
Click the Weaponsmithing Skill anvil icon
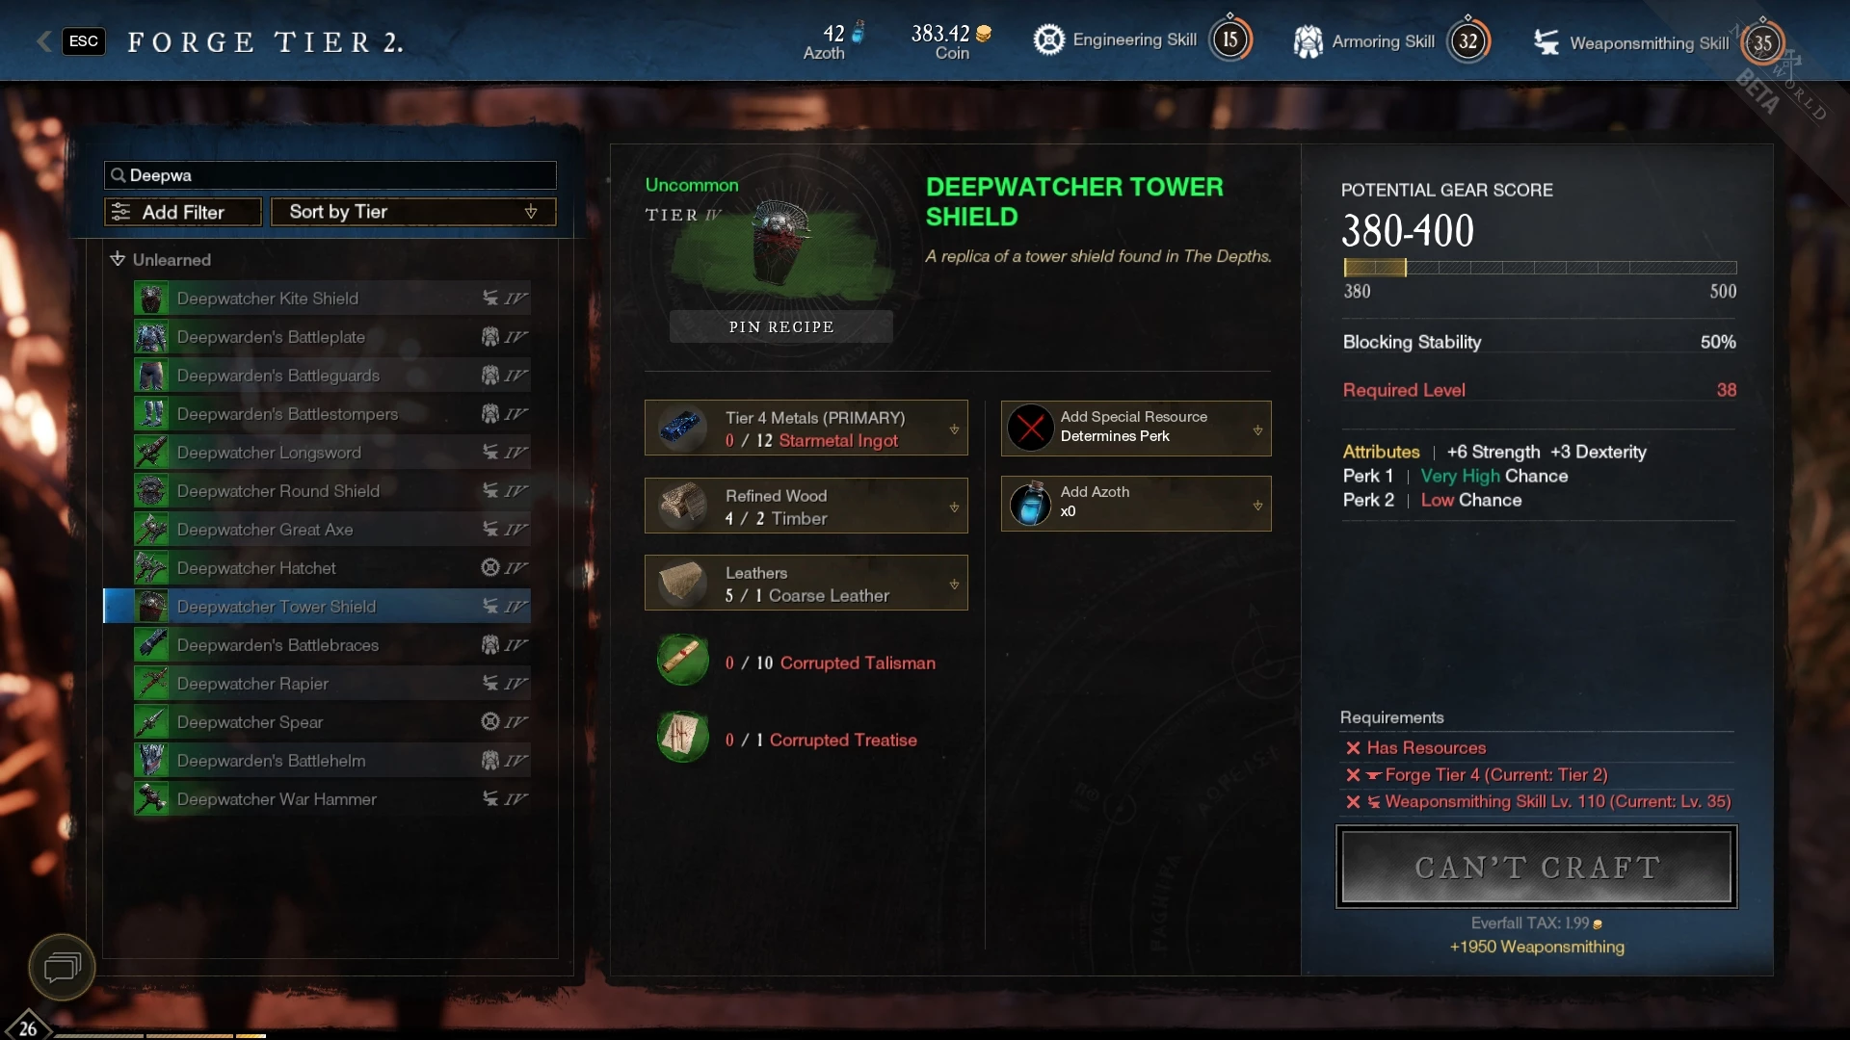click(x=1546, y=42)
